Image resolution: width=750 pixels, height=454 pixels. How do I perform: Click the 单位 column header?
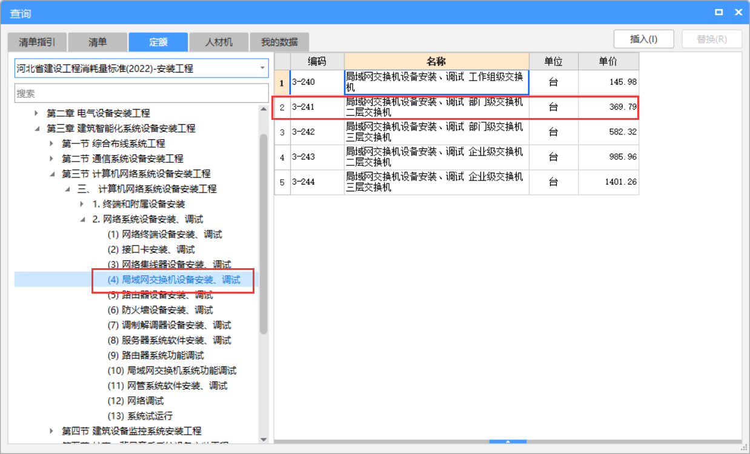tap(553, 61)
